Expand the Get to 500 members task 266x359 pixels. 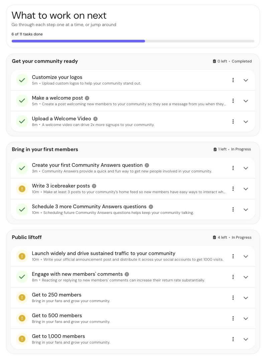[246, 319]
